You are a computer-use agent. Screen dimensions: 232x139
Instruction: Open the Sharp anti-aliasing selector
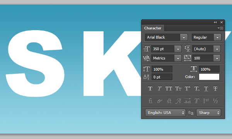pyautogui.click(x=208, y=113)
